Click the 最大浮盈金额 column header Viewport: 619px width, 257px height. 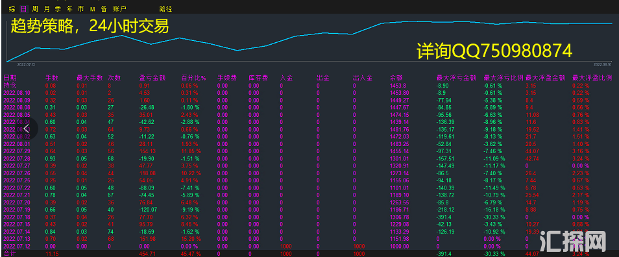pos(545,78)
